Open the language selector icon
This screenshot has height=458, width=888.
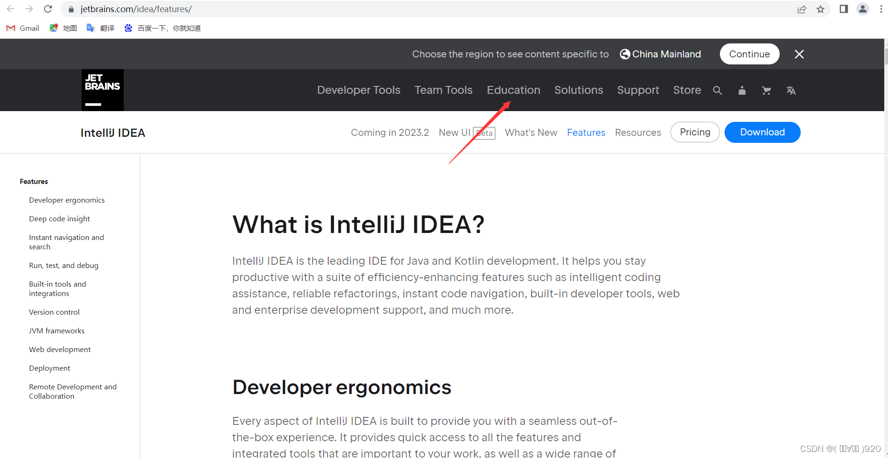point(791,91)
